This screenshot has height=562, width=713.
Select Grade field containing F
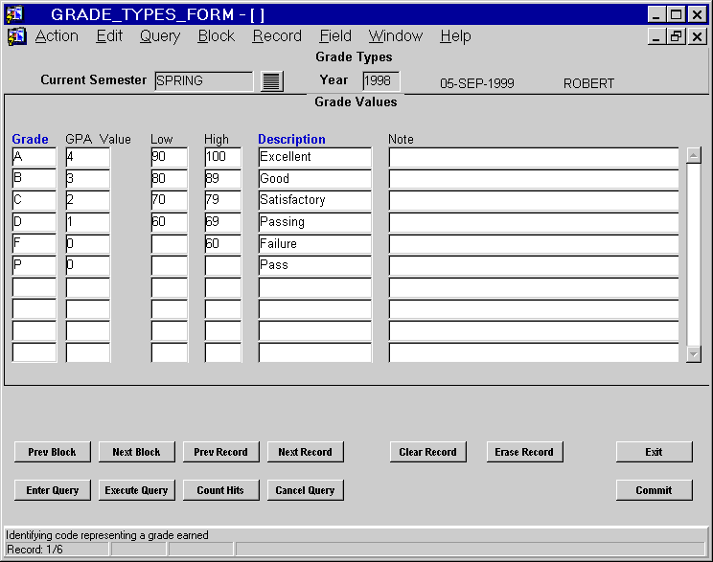coord(34,244)
